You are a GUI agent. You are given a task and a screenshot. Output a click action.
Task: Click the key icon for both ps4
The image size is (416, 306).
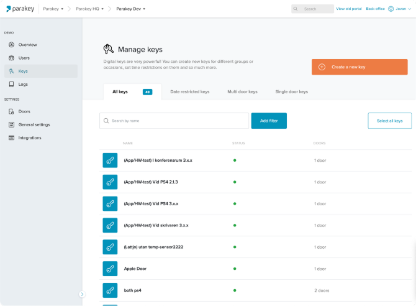(x=110, y=290)
